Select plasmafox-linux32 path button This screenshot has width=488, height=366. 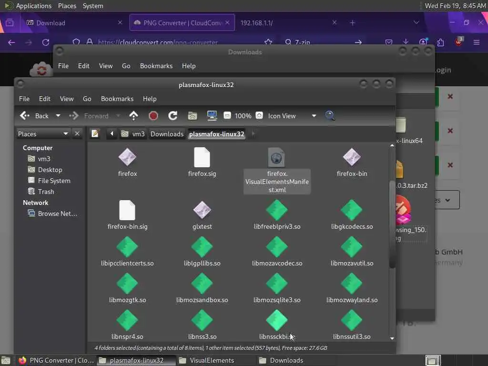click(x=217, y=134)
